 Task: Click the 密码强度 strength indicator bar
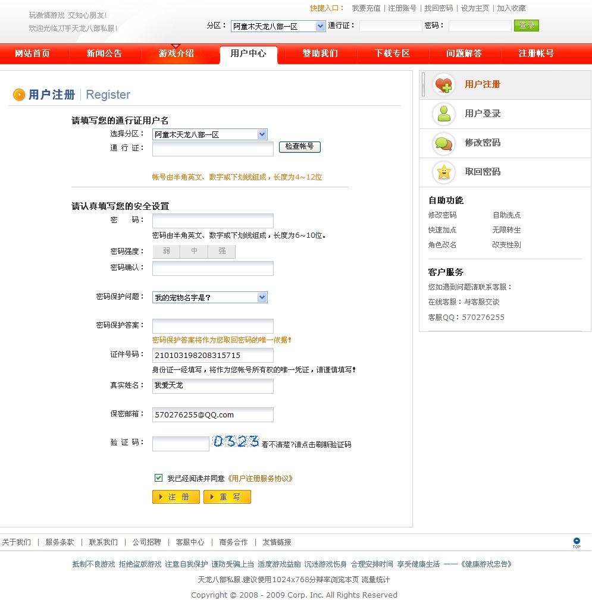pos(194,252)
